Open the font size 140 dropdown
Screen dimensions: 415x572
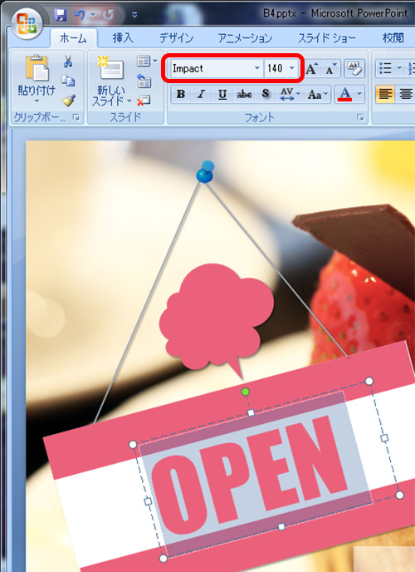(x=291, y=68)
